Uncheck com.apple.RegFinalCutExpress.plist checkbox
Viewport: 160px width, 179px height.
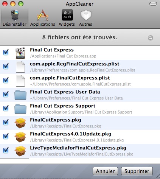6,66
